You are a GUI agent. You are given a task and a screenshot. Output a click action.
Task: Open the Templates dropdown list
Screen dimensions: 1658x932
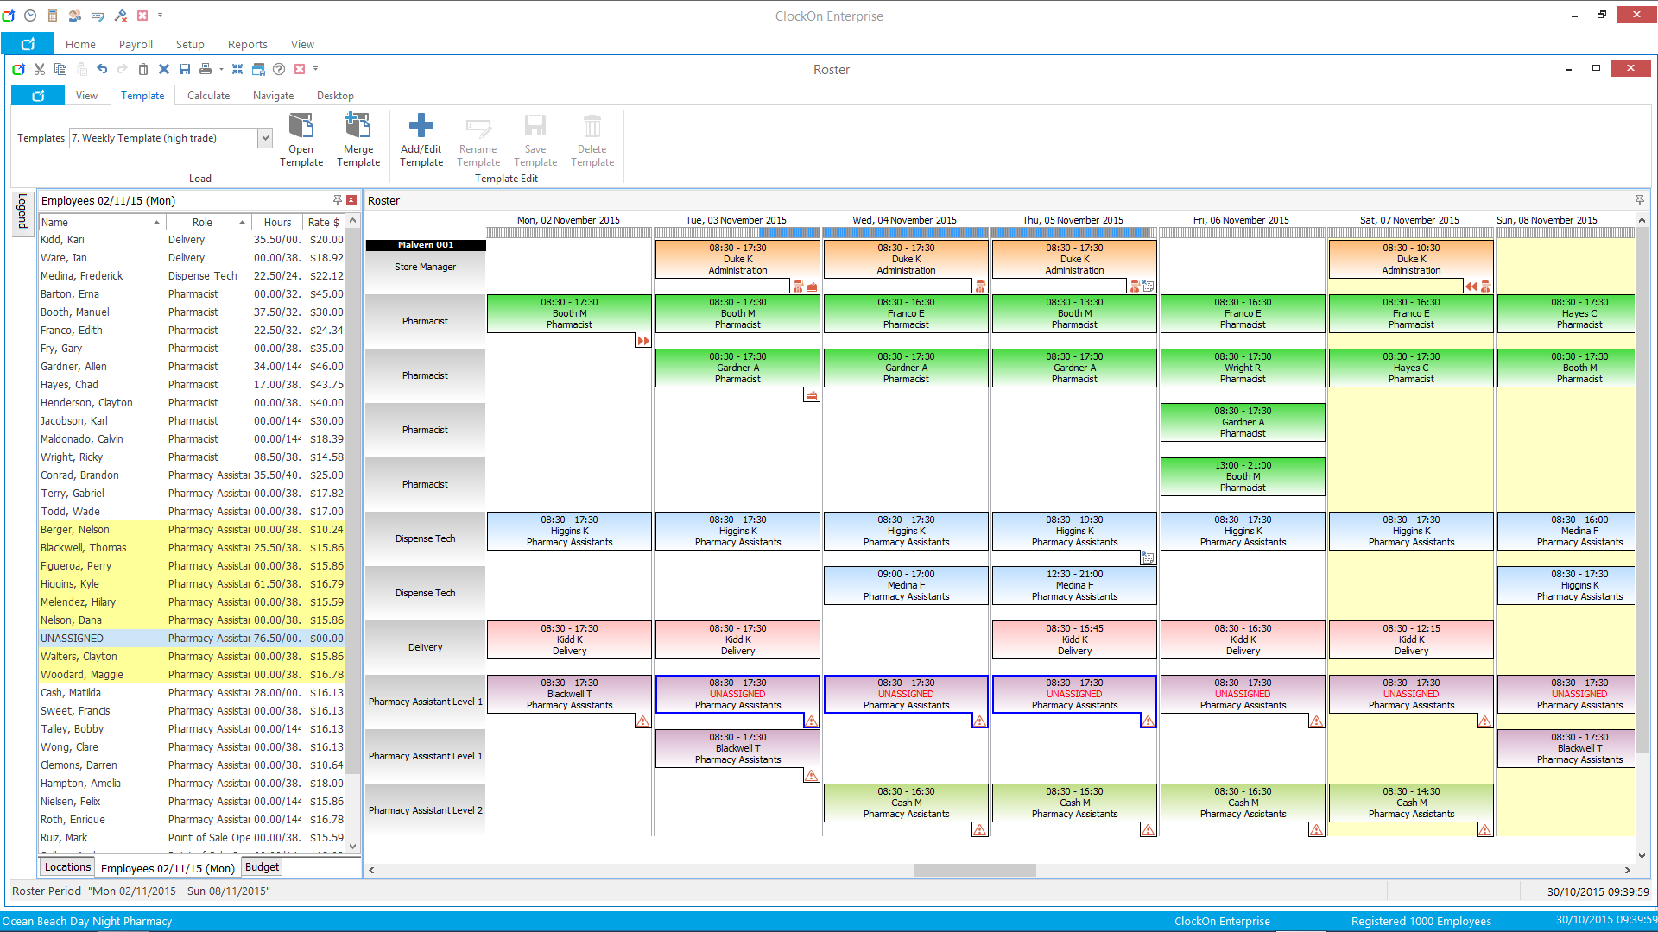[x=265, y=138]
